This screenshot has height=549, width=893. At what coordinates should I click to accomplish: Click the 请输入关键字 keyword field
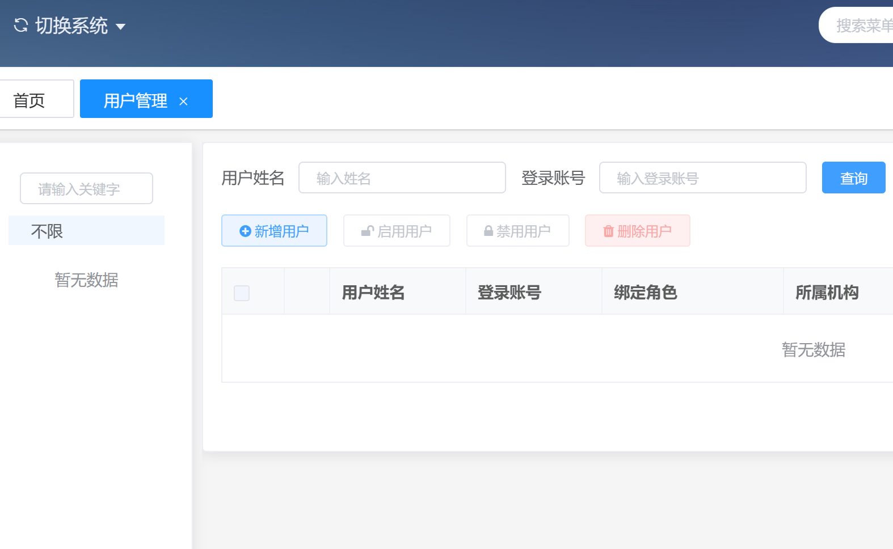[x=86, y=188]
